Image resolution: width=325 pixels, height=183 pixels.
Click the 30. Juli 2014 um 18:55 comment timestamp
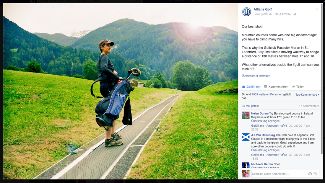coord(281,157)
